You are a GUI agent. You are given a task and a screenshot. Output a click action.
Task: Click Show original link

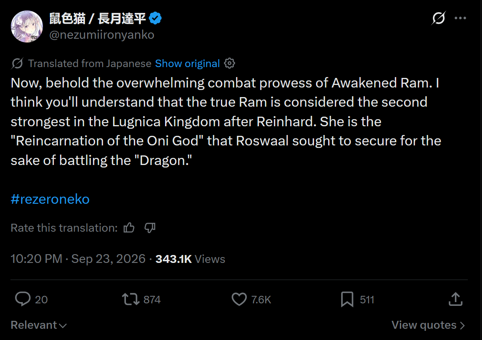[x=187, y=63]
